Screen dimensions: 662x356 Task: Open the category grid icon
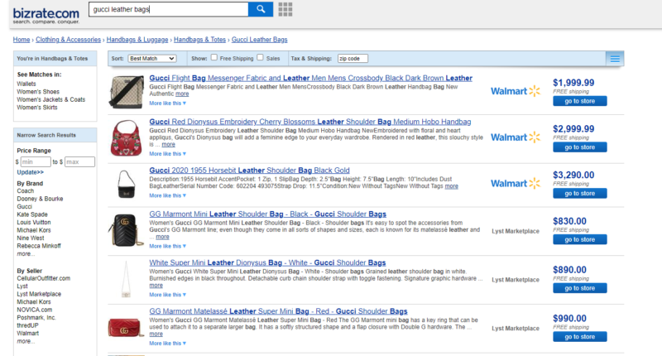285,9
